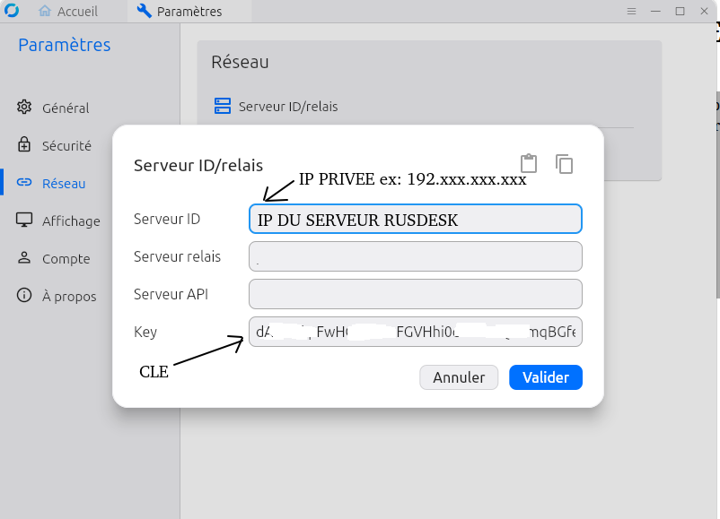This screenshot has width=720, height=519.
Task: Click the paste-from-clipboard icon in the dialog
Action: 529,163
